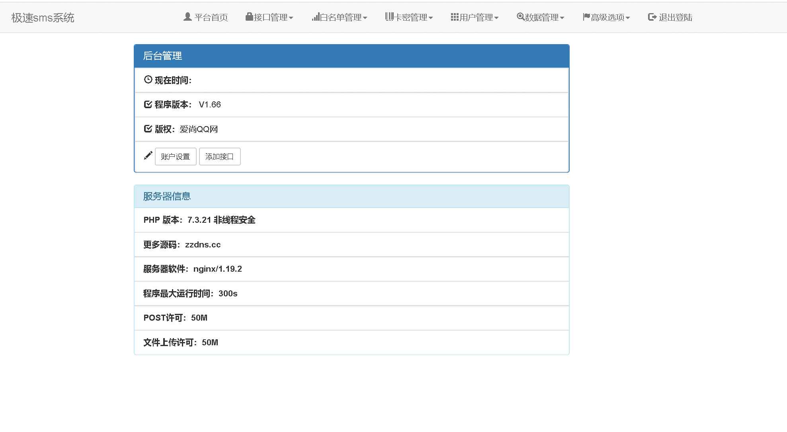The image size is (787, 432).
Task: Click the flag icon of 高级选项
Action: click(586, 17)
